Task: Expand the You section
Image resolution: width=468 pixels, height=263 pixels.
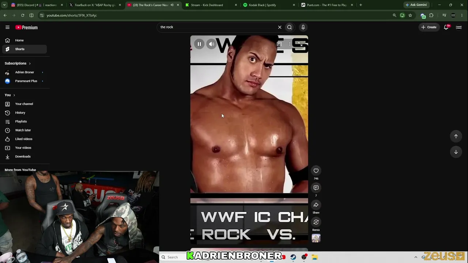Action: point(10,95)
